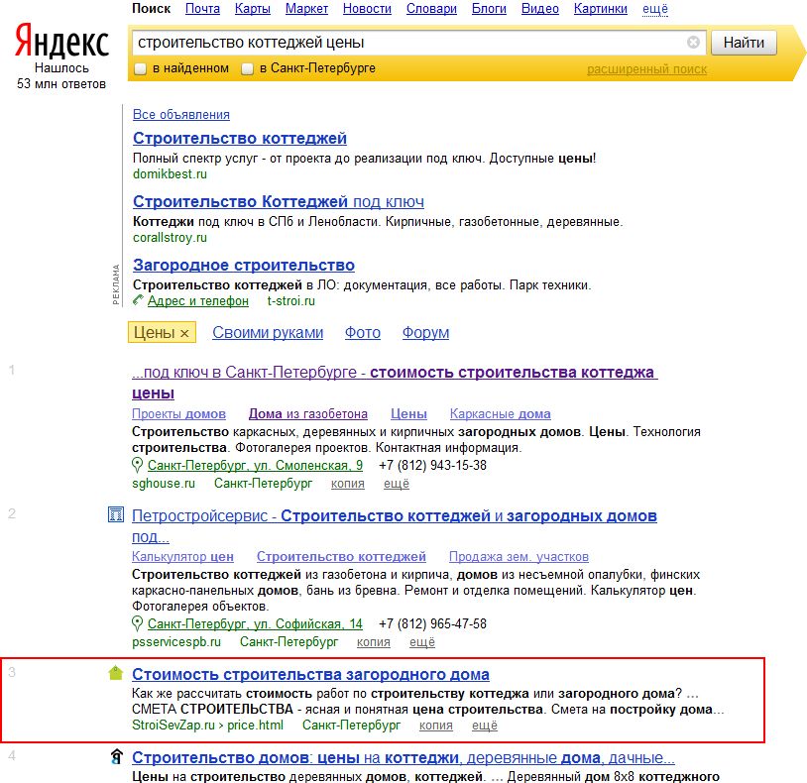Check the 'в найденном' checkbox
The height and width of the screenshot is (783, 807).
140,68
